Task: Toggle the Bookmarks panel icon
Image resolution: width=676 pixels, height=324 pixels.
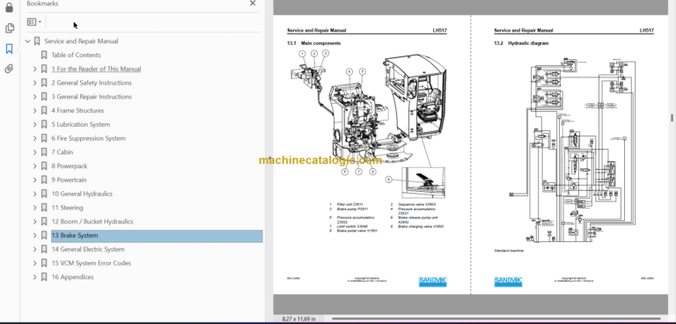Action: [9, 48]
